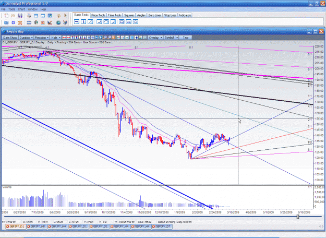Open the Tools menu

click(x=11, y=9)
